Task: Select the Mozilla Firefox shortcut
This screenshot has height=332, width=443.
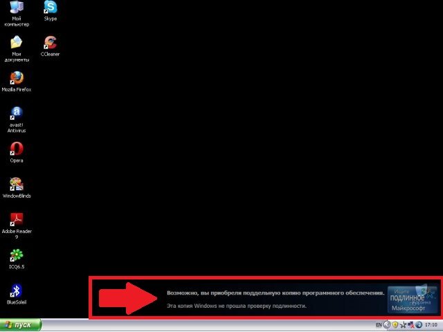Action: (x=17, y=82)
